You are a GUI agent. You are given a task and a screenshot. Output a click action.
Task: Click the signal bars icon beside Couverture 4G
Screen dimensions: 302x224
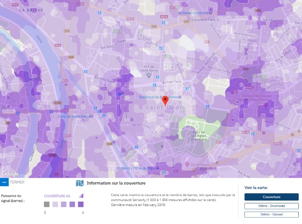coord(81,196)
